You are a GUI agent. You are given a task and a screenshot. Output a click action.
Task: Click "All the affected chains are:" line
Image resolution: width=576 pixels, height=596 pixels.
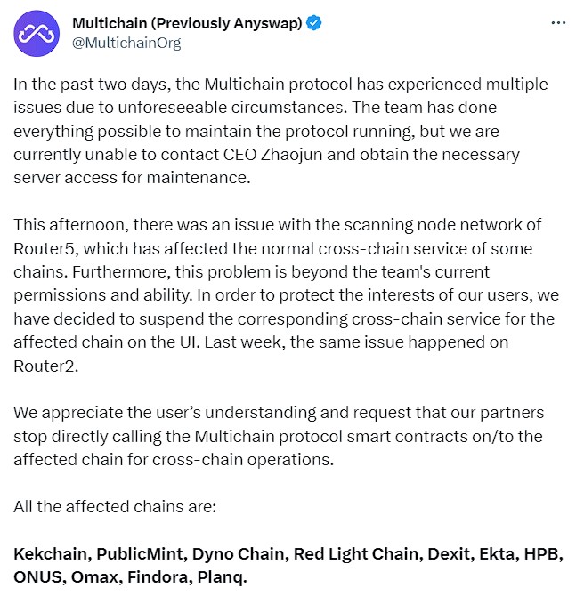click(115, 507)
